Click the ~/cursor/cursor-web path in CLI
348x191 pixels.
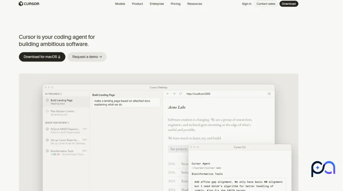[206, 168]
